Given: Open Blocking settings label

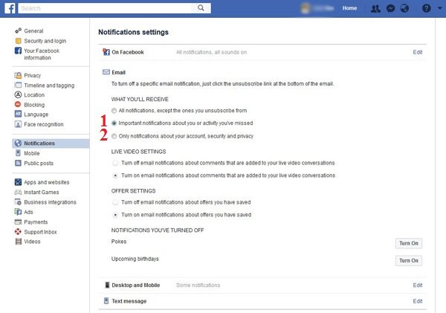Looking at the screenshot, I should tap(34, 105).
